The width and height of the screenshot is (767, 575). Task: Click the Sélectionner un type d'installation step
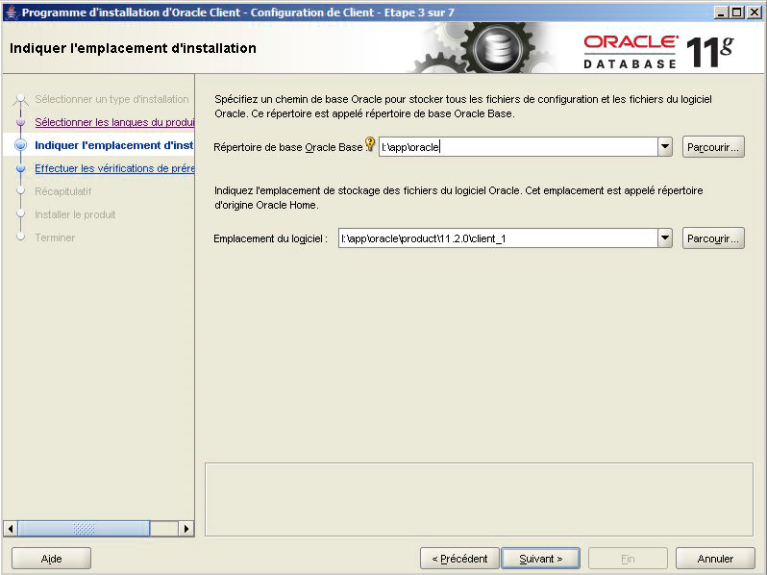pos(111,99)
